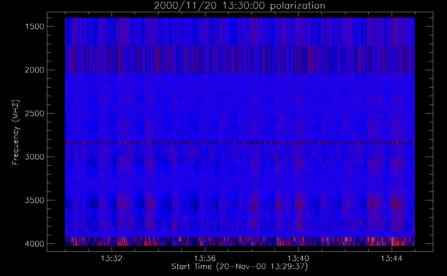Click the 3500 frequency tick label

pyautogui.click(x=35, y=200)
